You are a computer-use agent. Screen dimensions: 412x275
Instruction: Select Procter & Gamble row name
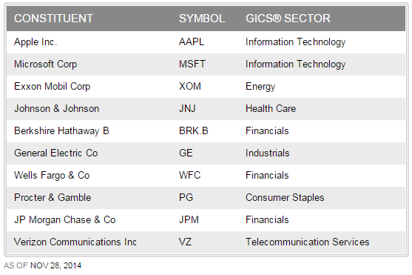point(53,198)
